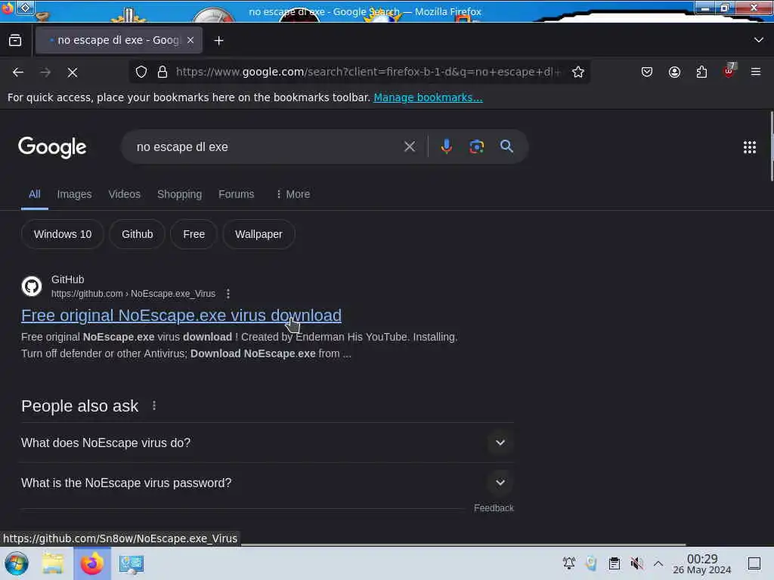Show site security padlock info
This screenshot has width=774, height=580.
(x=163, y=72)
